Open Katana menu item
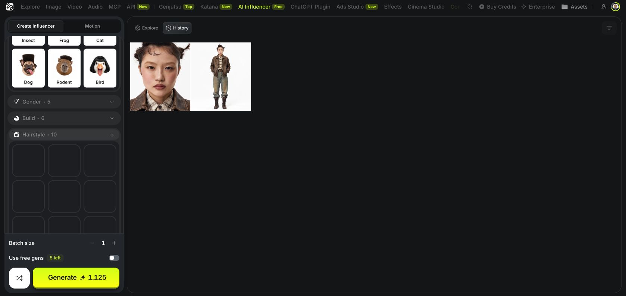The height and width of the screenshot is (296, 626). pyautogui.click(x=216, y=7)
